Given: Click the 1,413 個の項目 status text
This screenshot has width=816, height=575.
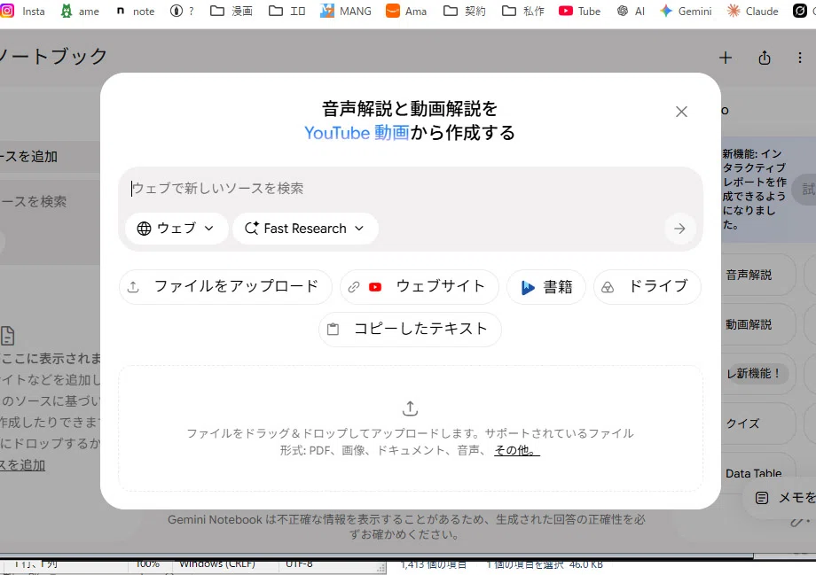Looking at the screenshot, I should pos(433,565).
